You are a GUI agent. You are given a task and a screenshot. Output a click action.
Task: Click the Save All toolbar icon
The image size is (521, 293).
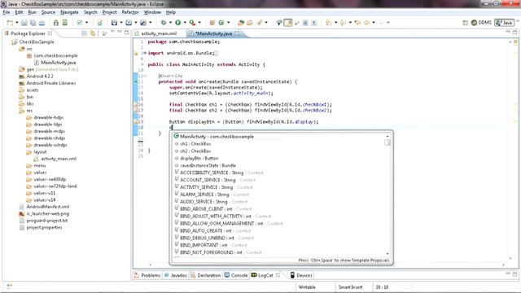33,23
